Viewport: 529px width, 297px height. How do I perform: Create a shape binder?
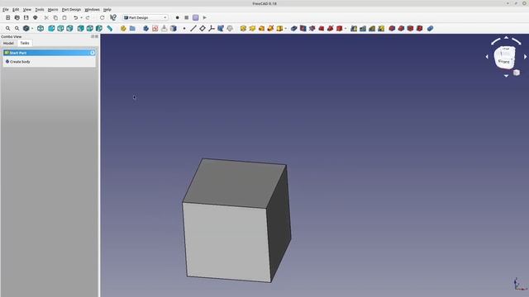[221, 29]
